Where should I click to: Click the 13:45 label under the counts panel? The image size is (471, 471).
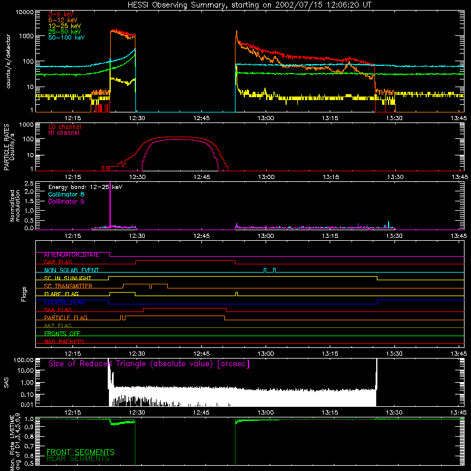[x=459, y=118]
